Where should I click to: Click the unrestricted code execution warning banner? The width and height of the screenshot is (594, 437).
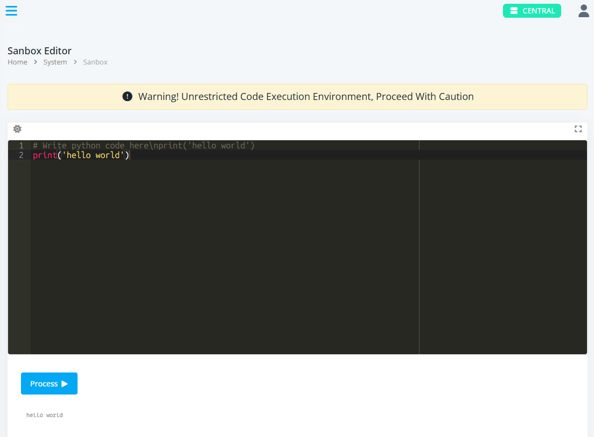click(297, 97)
